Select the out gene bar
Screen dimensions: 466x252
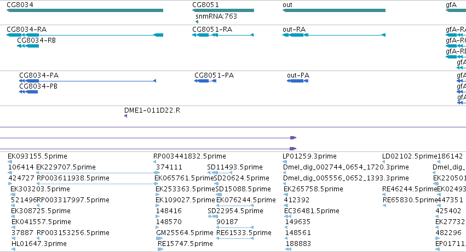tap(333, 10)
